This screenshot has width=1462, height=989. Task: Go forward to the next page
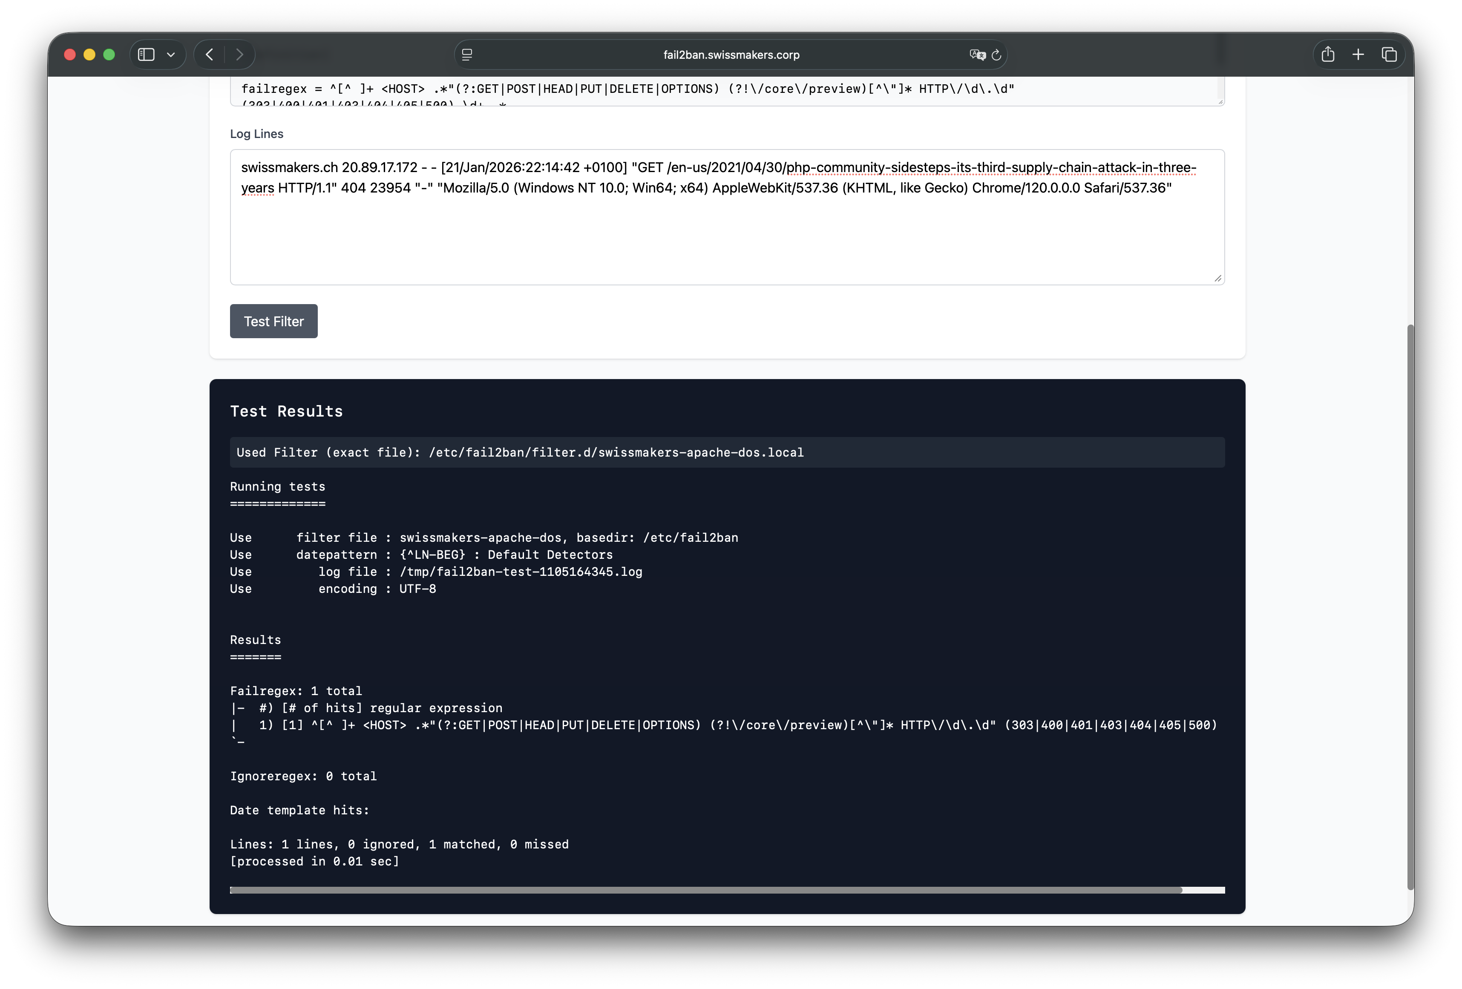click(239, 55)
